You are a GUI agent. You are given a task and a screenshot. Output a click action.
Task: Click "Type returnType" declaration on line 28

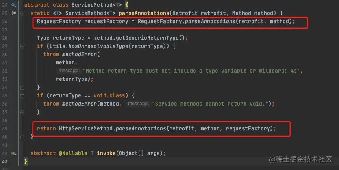[61, 38]
